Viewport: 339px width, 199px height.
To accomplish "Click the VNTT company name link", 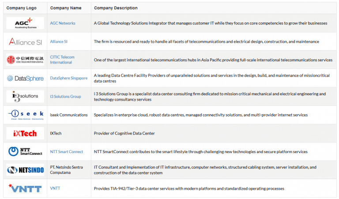I will pyautogui.click(x=55, y=188).
